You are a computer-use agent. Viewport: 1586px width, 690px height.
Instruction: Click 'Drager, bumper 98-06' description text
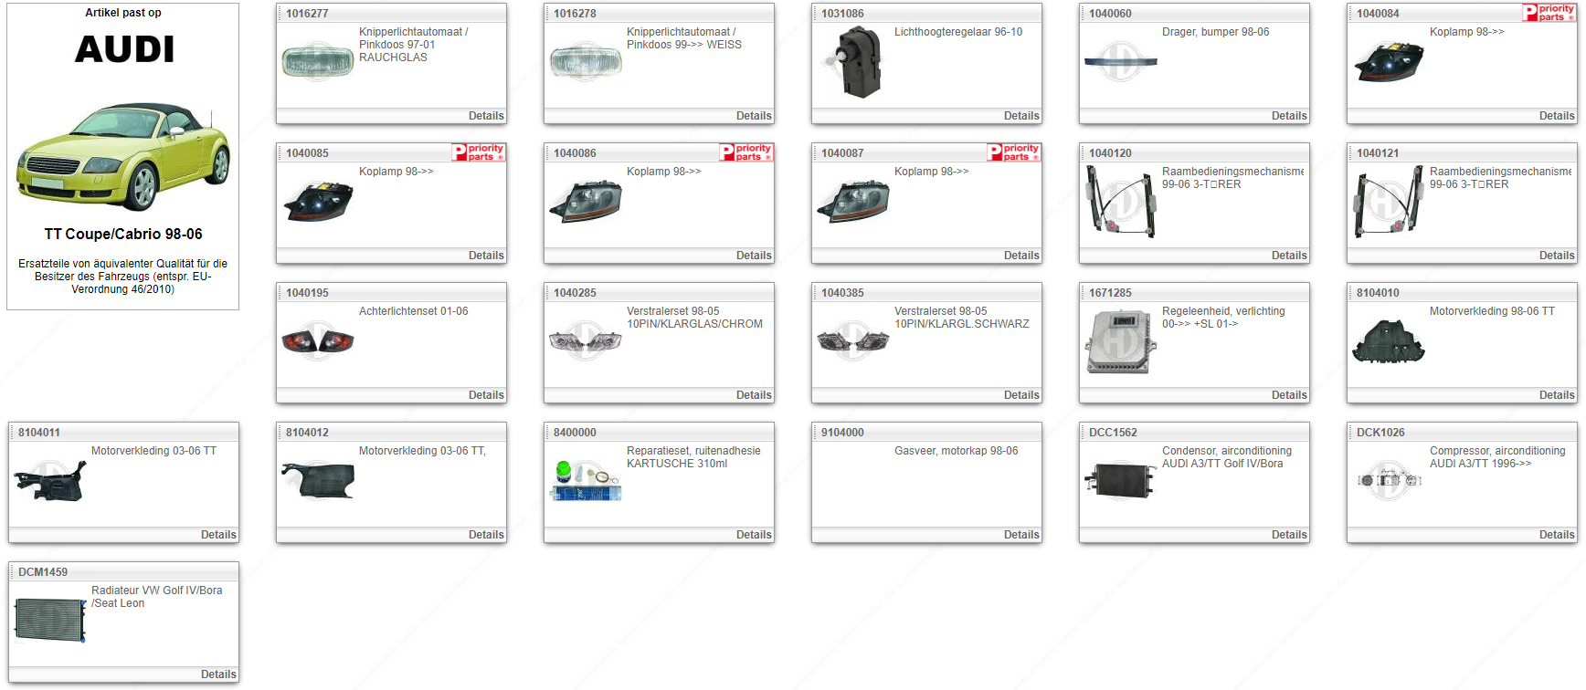[1215, 32]
